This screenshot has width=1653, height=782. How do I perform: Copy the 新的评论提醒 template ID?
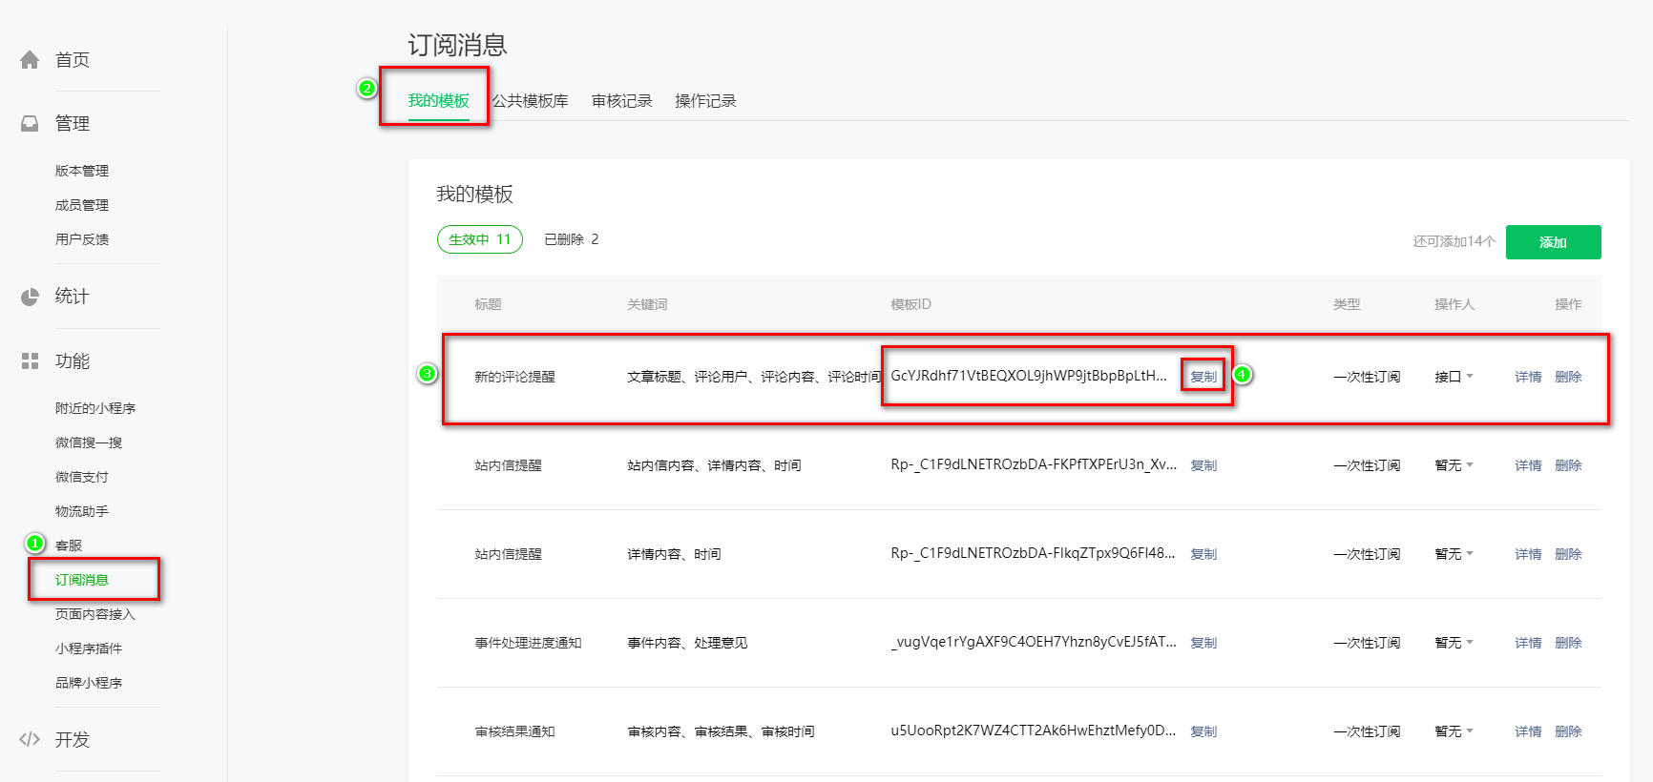point(1203,377)
